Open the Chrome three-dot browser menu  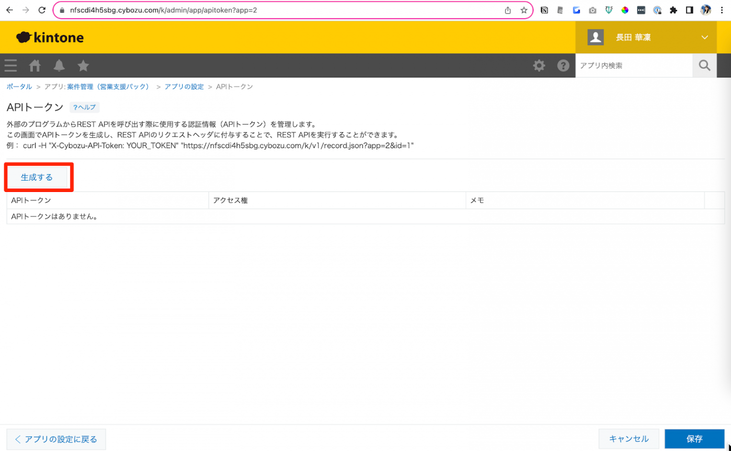[722, 10]
